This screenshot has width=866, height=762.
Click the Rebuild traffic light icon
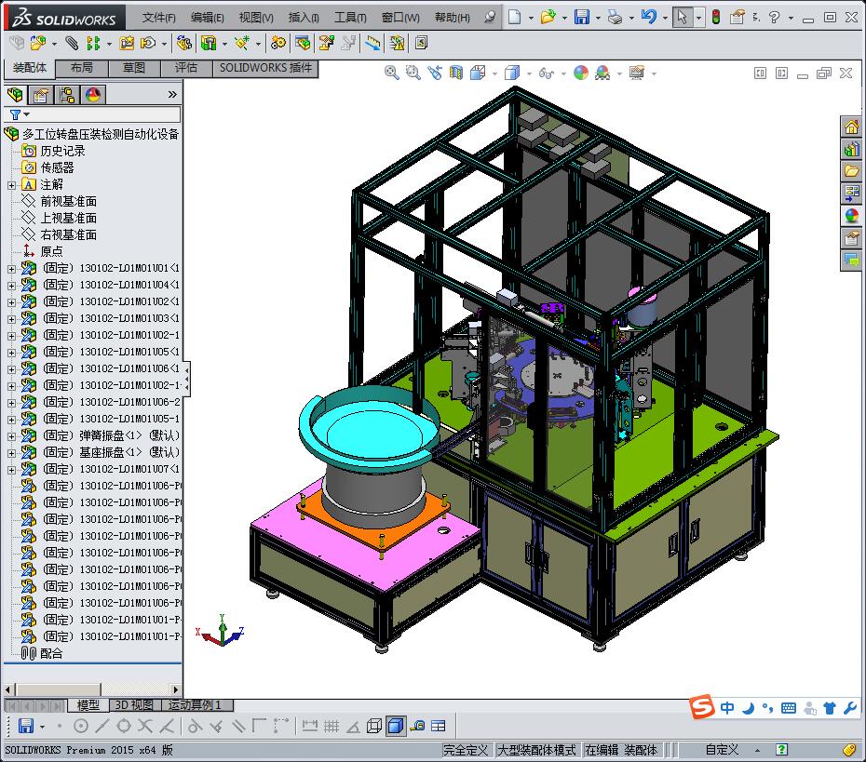[716, 17]
